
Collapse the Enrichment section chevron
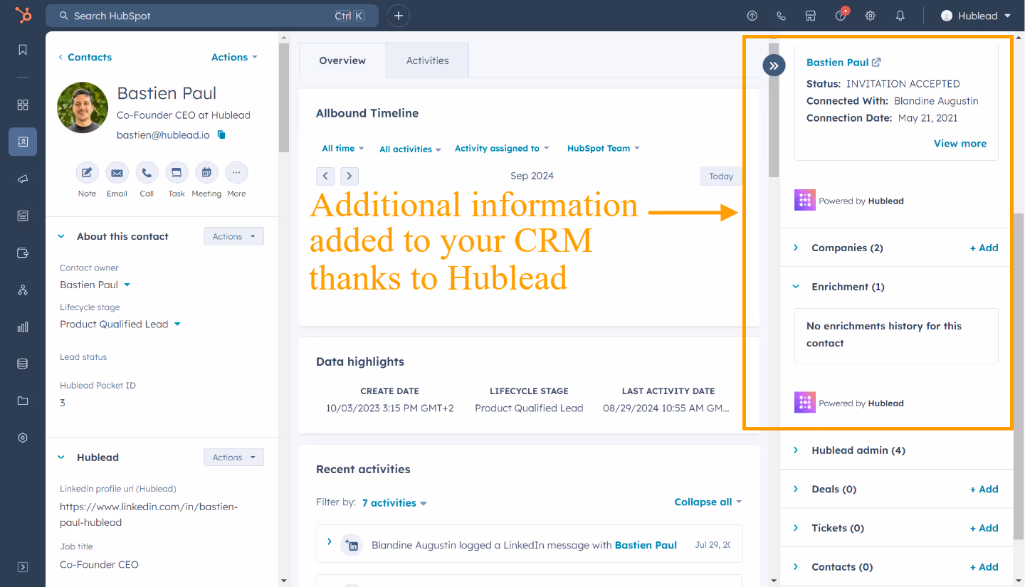(796, 286)
